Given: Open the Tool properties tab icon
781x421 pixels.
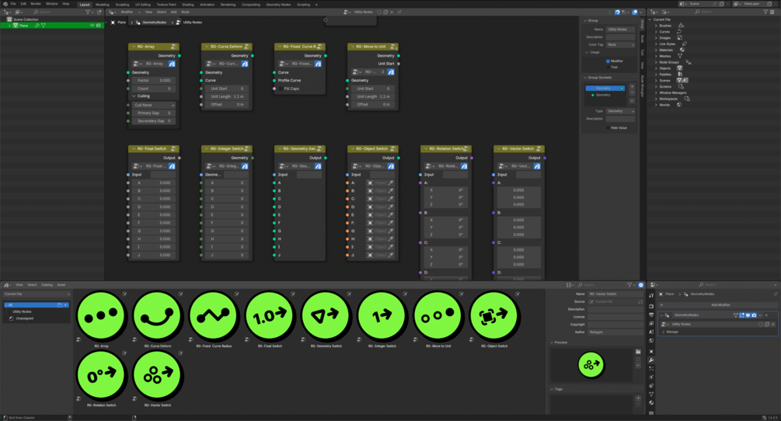Looking at the screenshot, I should point(651,296).
